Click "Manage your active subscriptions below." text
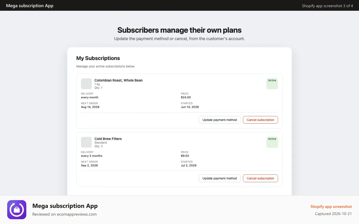The image size is (359, 224). [x=106, y=66]
